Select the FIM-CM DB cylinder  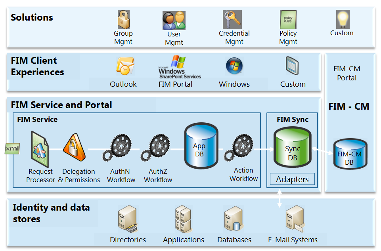click(x=350, y=154)
